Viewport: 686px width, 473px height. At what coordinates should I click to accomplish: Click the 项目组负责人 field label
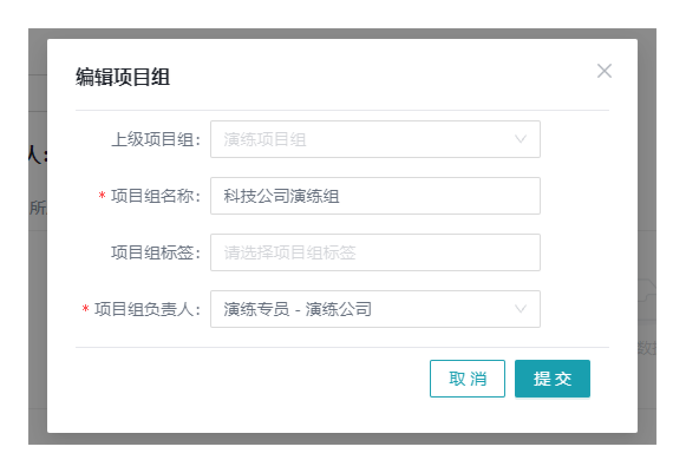tap(148, 309)
